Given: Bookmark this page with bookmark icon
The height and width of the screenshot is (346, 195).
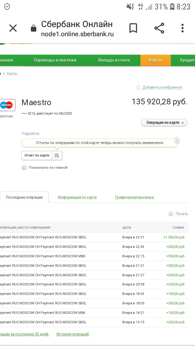Looking at the screenshot, I should pyautogui.click(x=133, y=28).
